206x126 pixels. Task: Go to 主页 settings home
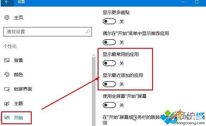point(18,17)
